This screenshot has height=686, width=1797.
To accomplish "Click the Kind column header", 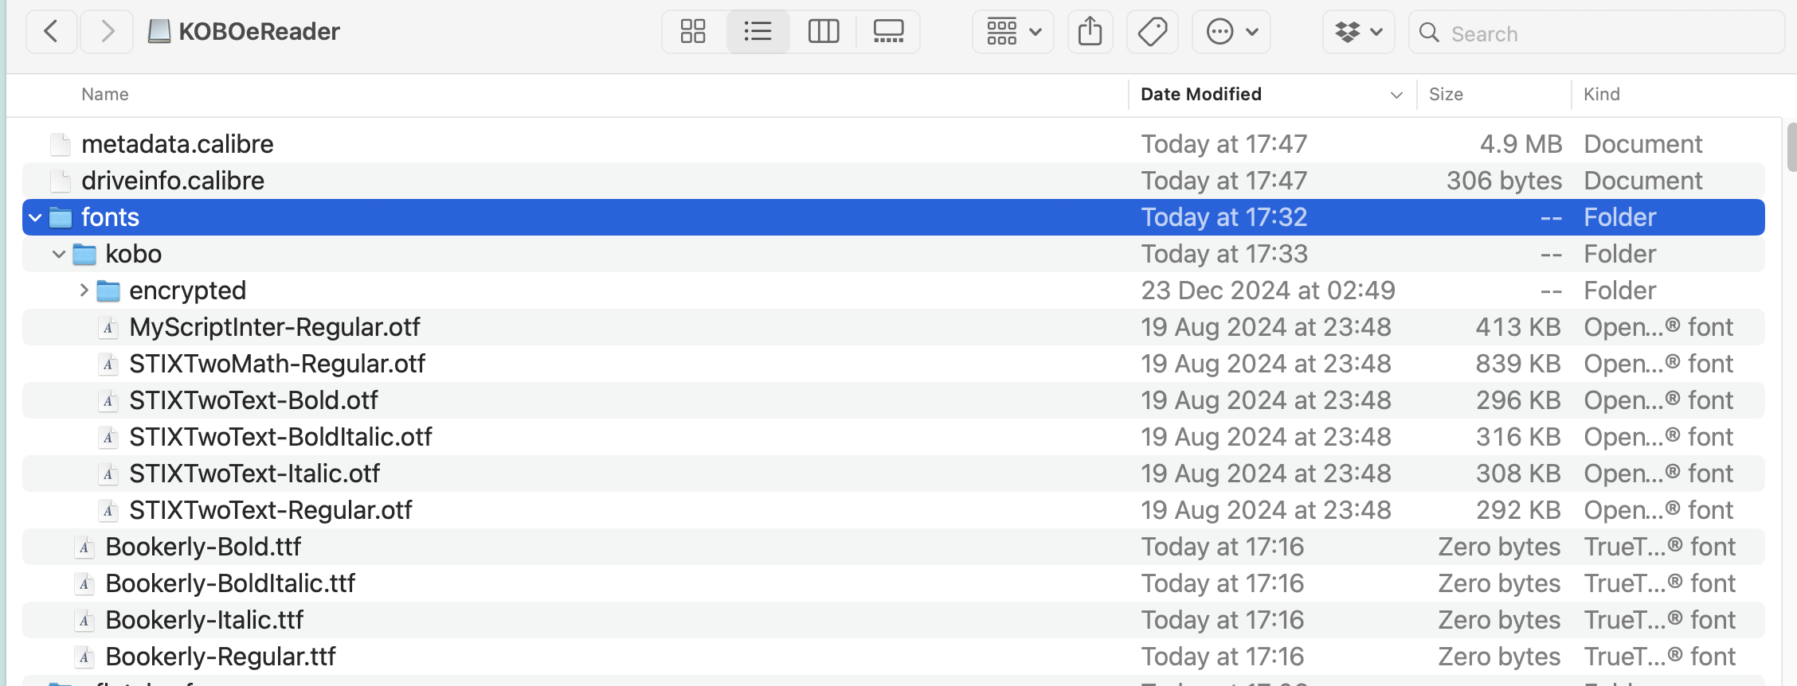I will coord(1601,94).
